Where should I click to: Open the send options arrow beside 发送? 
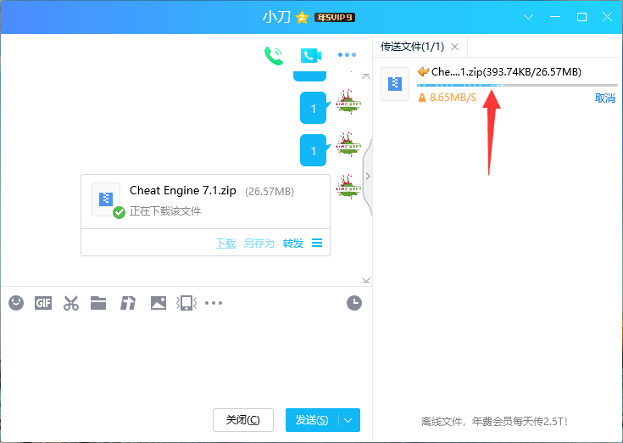[x=350, y=420]
